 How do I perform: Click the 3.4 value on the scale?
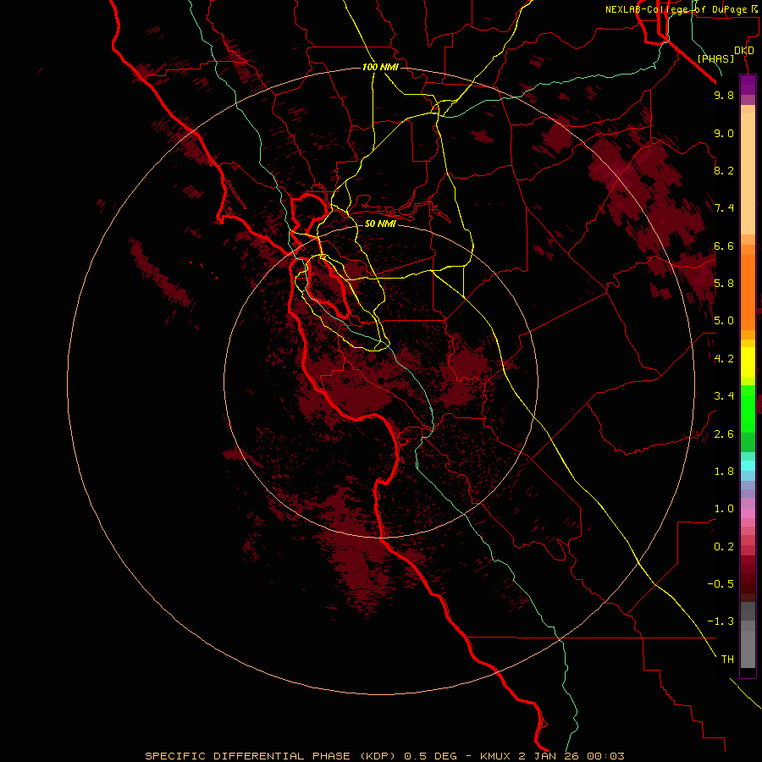click(x=724, y=396)
